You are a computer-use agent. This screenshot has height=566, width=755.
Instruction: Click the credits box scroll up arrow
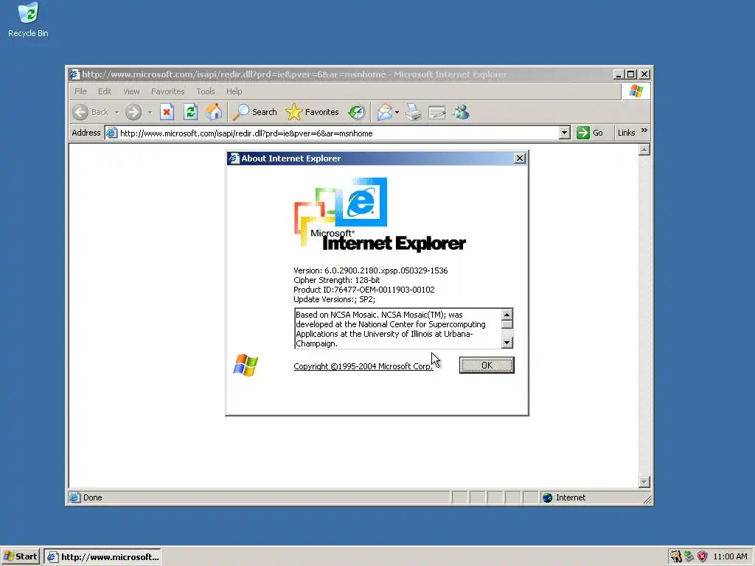507,315
